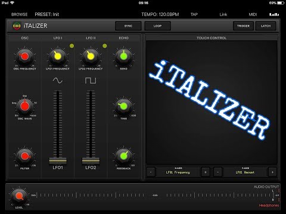Click the OSC FREQUENCY red knob

pos(24,56)
